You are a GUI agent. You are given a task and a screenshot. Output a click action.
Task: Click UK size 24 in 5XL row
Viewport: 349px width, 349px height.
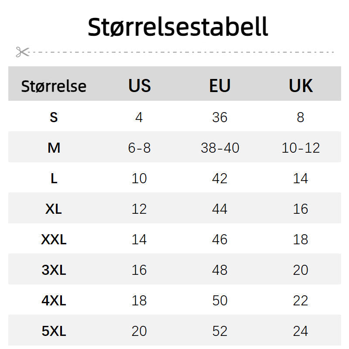301,331
